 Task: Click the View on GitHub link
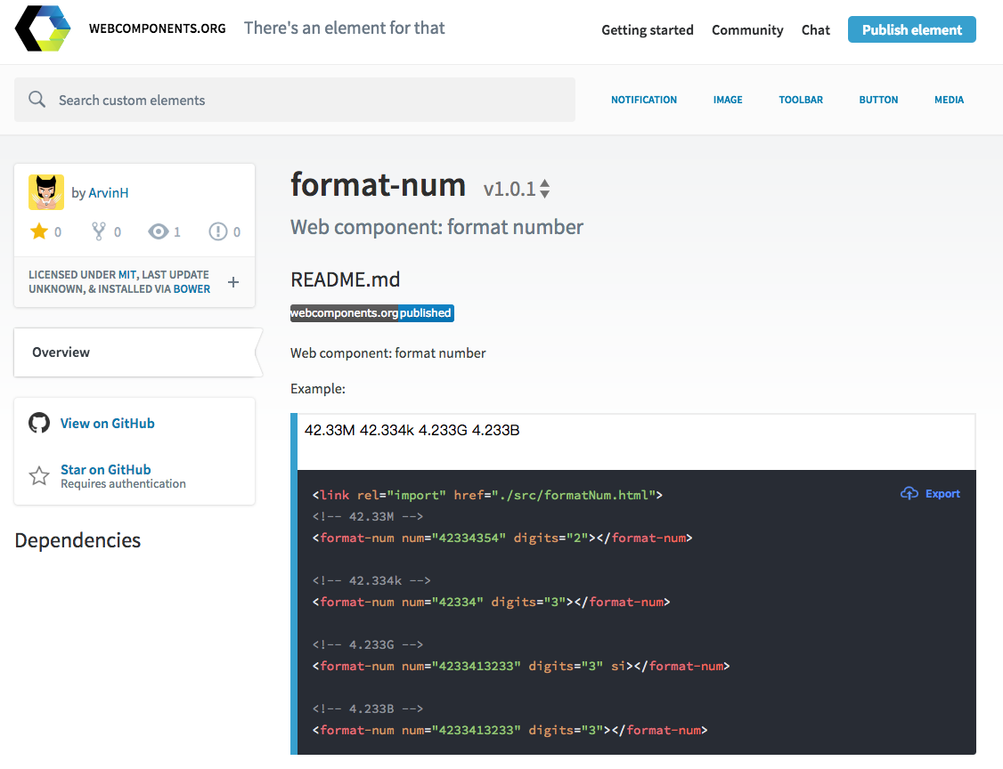pos(108,423)
